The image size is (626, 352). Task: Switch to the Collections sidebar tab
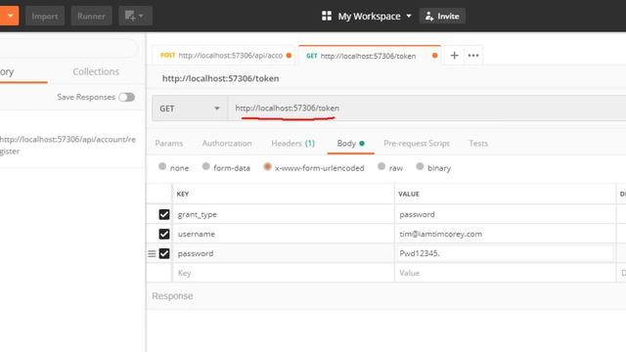(x=96, y=71)
